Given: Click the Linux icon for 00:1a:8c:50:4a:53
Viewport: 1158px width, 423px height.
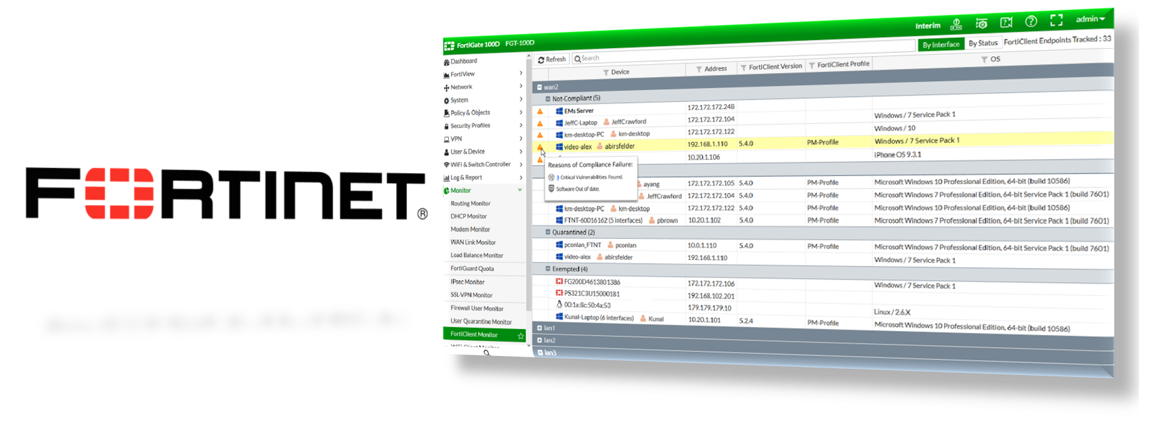Looking at the screenshot, I should pos(559,305).
